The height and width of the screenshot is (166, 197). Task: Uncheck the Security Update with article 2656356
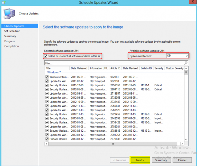[x=47, y=85]
